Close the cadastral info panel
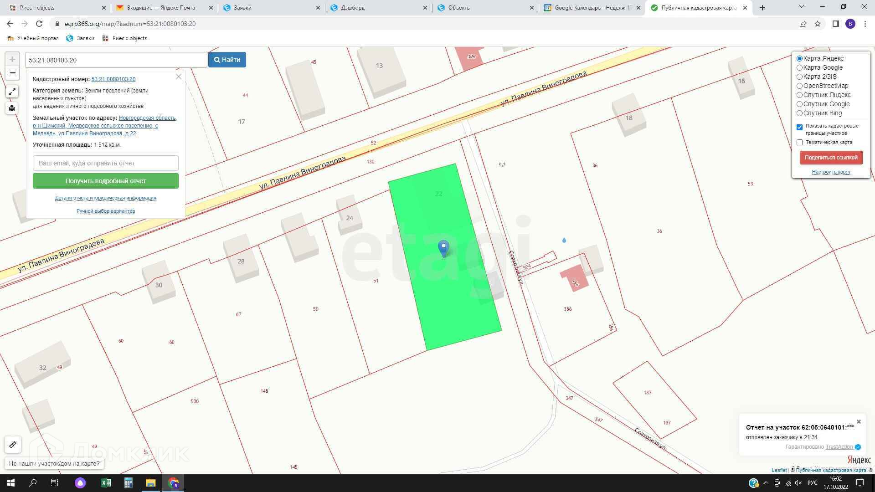 pos(179,77)
